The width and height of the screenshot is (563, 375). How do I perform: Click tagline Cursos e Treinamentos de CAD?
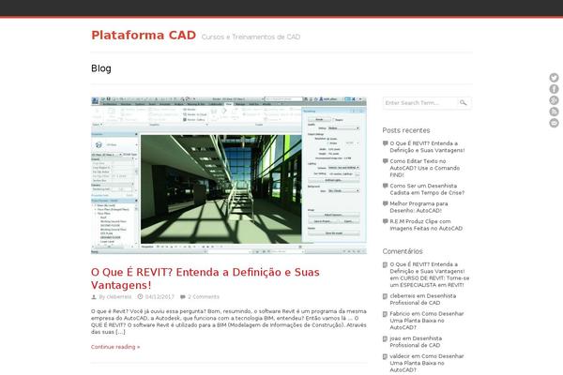[x=251, y=37]
